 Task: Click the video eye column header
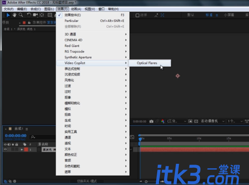point(5,144)
